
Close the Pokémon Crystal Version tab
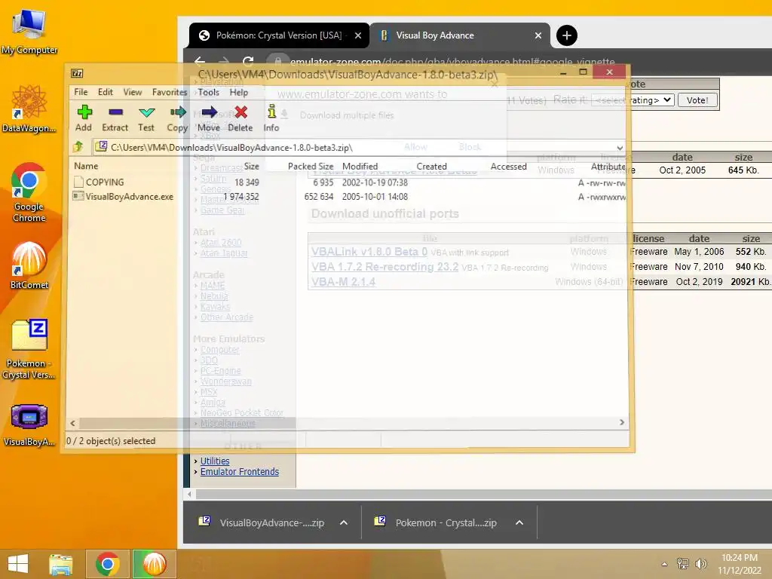click(358, 35)
